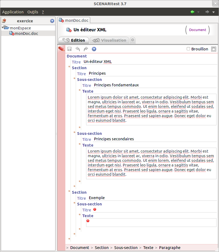
Task: Click the asterisk beside Texte under Principes fondamentaux
Action: pyautogui.click(x=80, y=90)
